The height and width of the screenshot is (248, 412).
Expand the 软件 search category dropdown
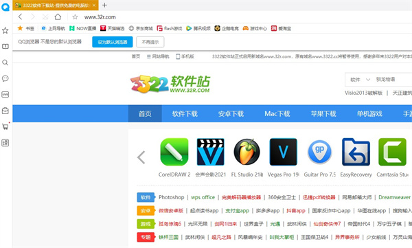(360, 80)
